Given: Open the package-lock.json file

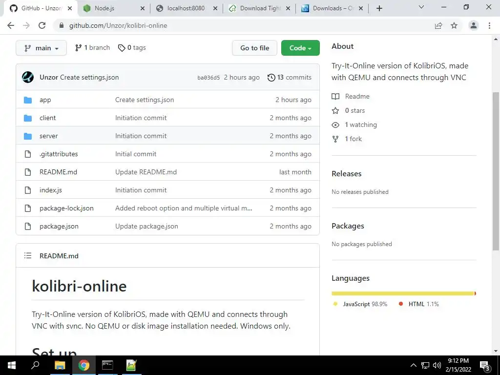Looking at the screenshot, I should point(66,208).
